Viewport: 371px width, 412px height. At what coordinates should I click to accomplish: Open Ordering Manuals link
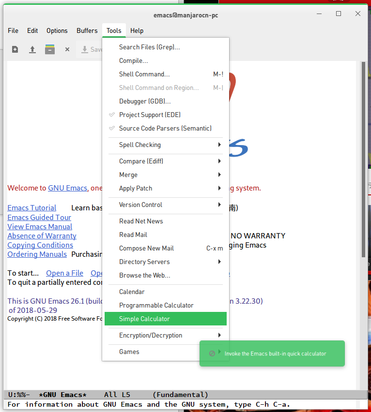tap(37, 254)
